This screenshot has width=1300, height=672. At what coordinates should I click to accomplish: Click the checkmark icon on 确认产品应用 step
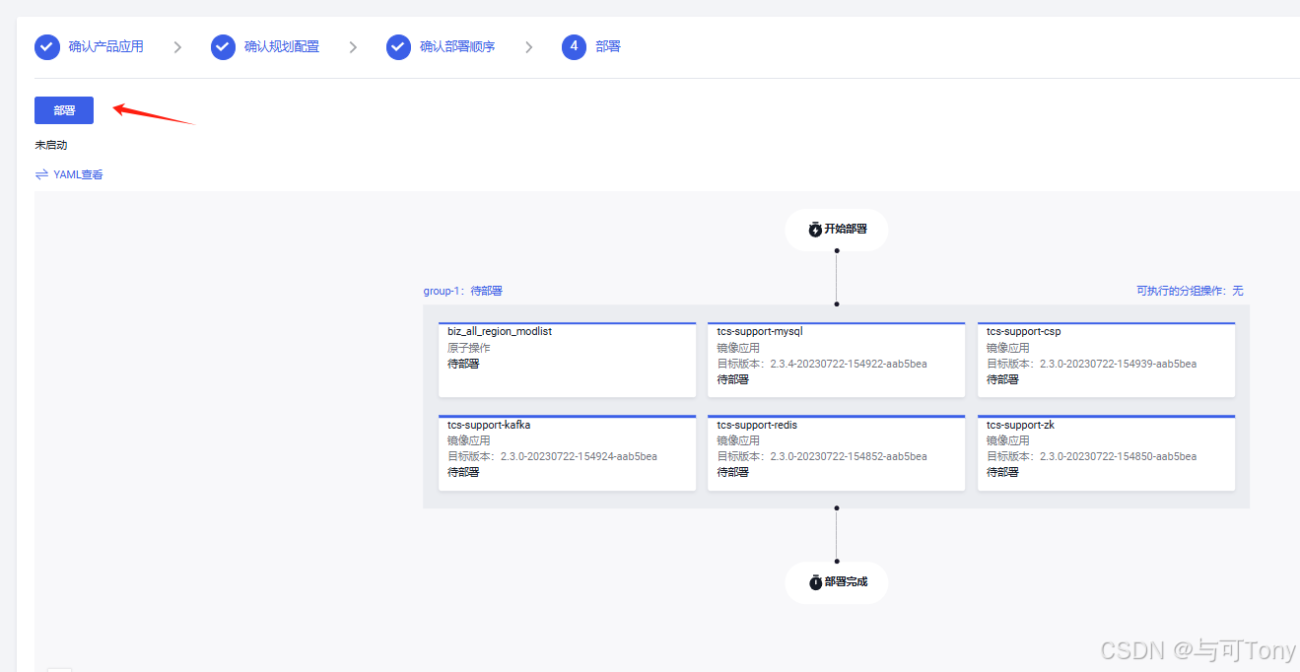[x=46, y=46]
